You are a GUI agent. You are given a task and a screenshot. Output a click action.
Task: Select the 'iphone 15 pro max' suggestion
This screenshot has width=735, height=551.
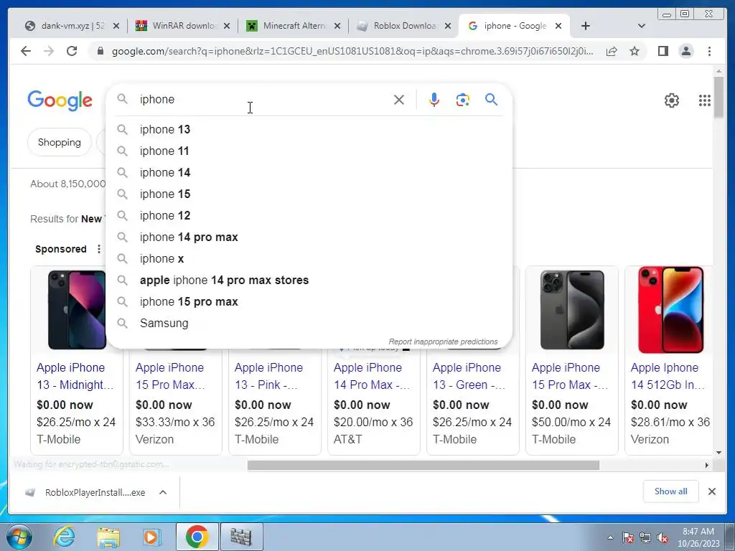click(309, 302)
